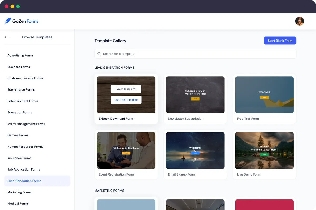Click the red close window dot
Screen dimensions: 316x210
[7, 6]
